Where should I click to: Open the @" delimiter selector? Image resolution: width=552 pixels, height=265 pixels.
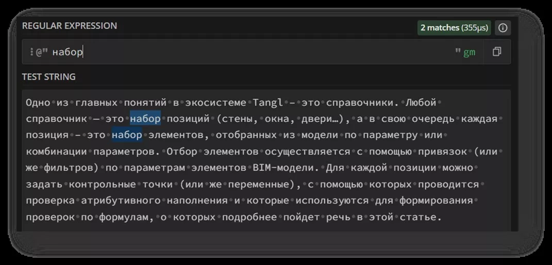point(41,53)
